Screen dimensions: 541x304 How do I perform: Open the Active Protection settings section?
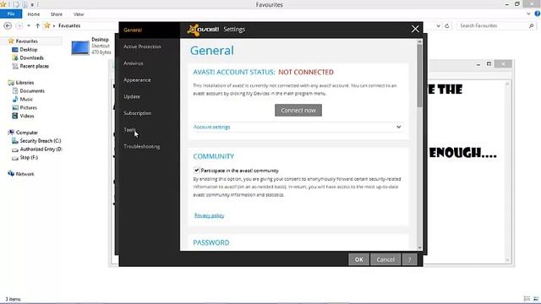[142, 46]
